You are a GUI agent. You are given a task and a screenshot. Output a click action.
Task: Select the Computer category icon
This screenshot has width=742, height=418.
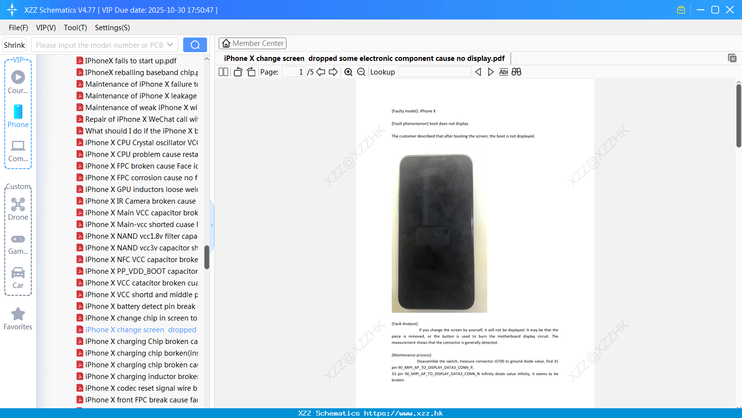[x=18, y=146]
